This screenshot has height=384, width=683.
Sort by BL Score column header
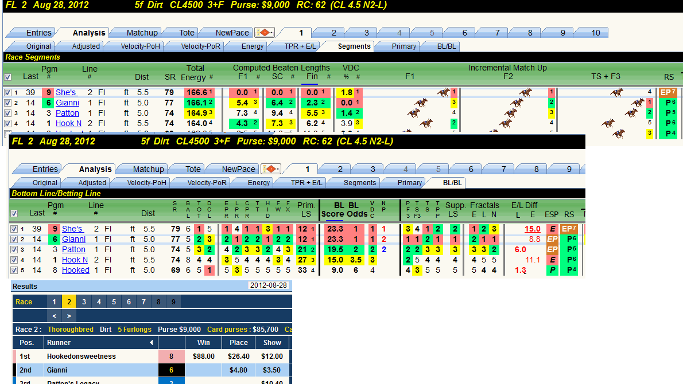tap(333, 210)
